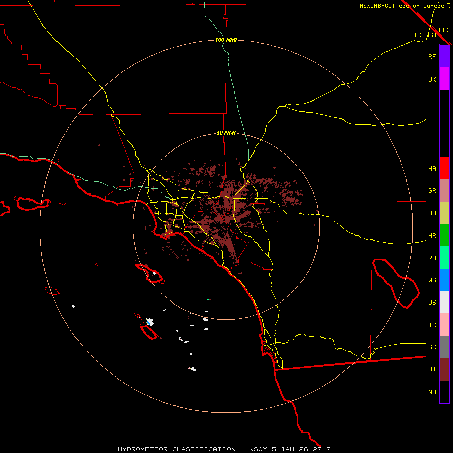Click the DS white legend swatch
The image size is (453, 453).
click(x=444, y=302)
